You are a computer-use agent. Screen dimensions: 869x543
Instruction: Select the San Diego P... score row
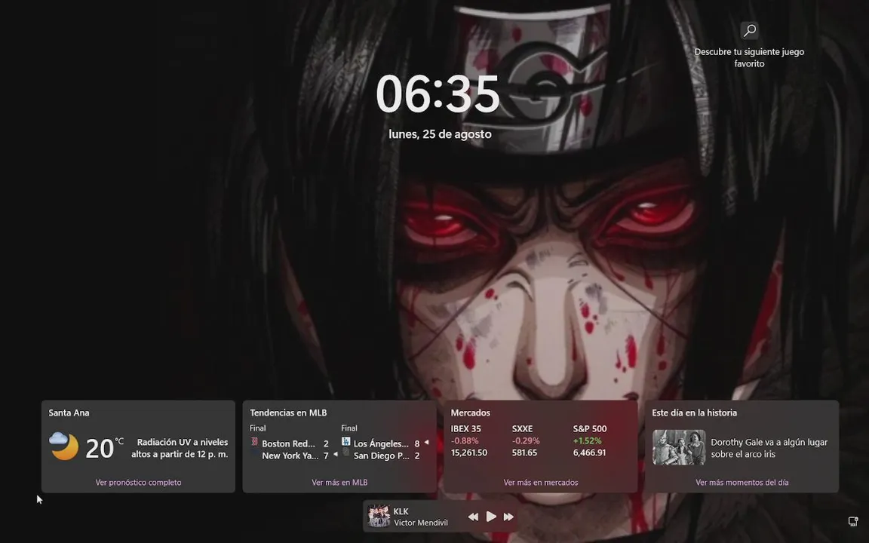381,456
